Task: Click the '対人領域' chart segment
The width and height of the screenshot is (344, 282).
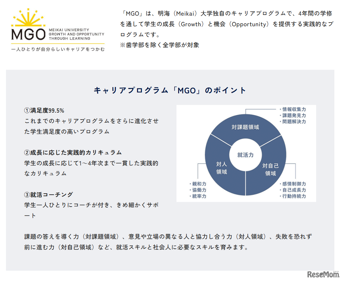Action: pos(222,168)
